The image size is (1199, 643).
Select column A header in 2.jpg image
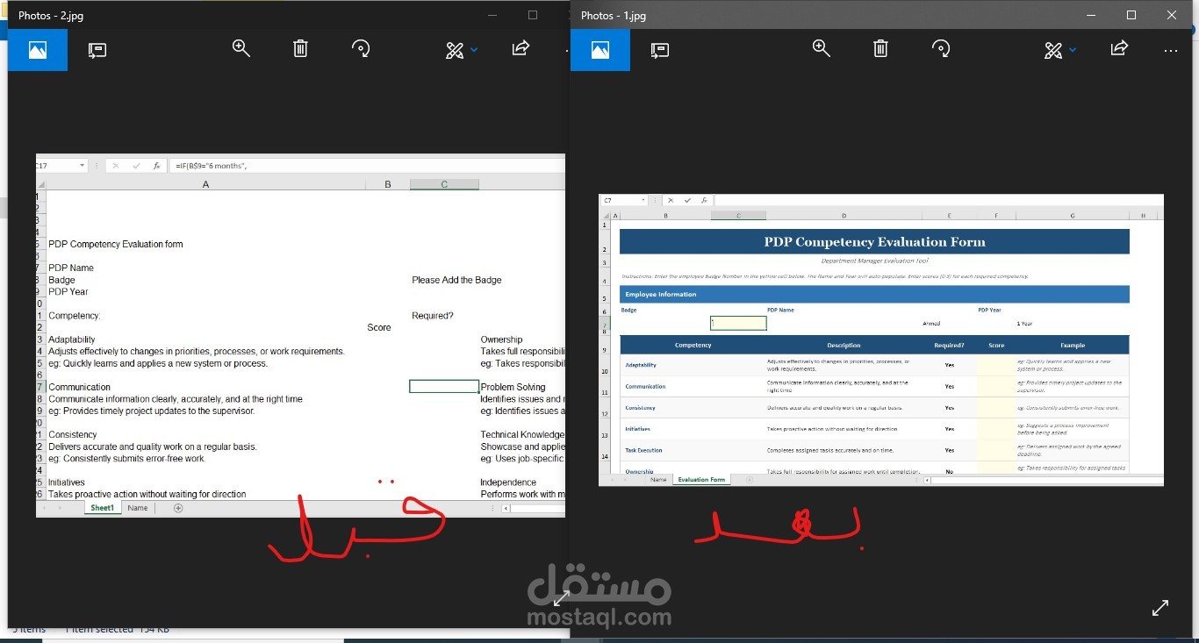(x=205, y=184)
